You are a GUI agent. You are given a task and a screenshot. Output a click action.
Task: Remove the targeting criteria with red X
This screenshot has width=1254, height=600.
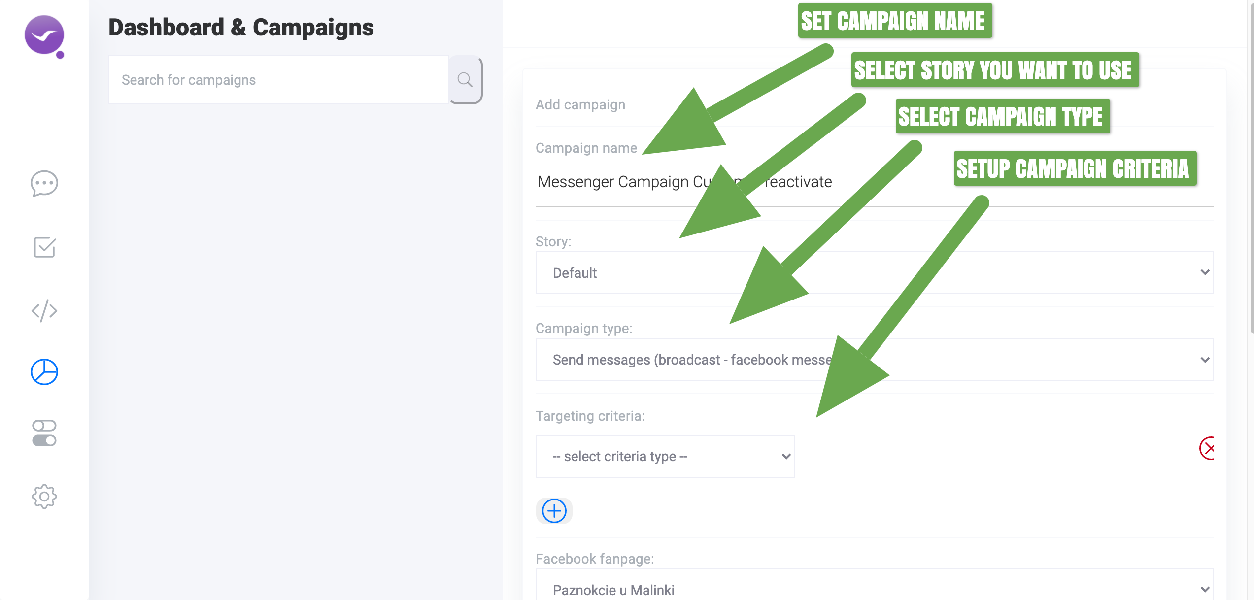[x=1207, y=448]
